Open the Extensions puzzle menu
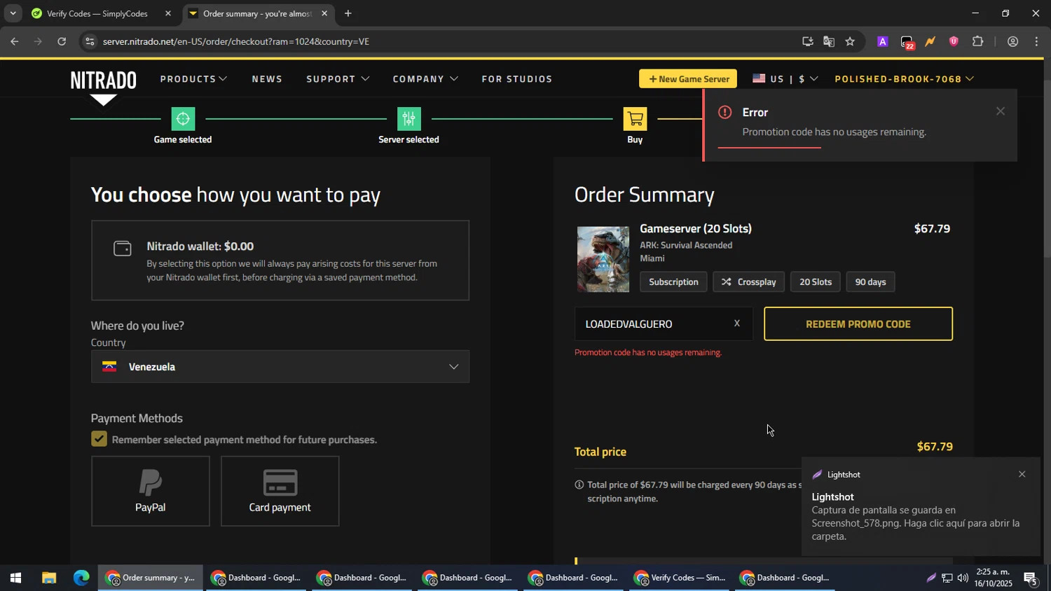 click(x=977, y=41)
